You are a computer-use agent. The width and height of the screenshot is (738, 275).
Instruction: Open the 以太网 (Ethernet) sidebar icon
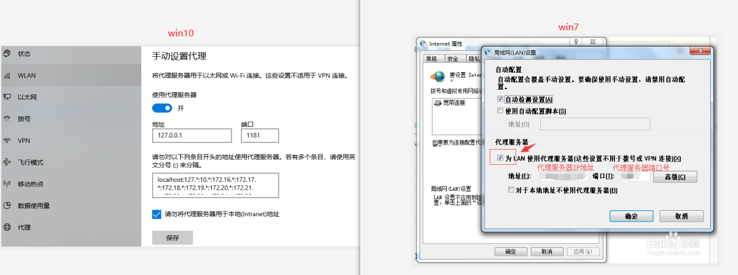(7, 97)
